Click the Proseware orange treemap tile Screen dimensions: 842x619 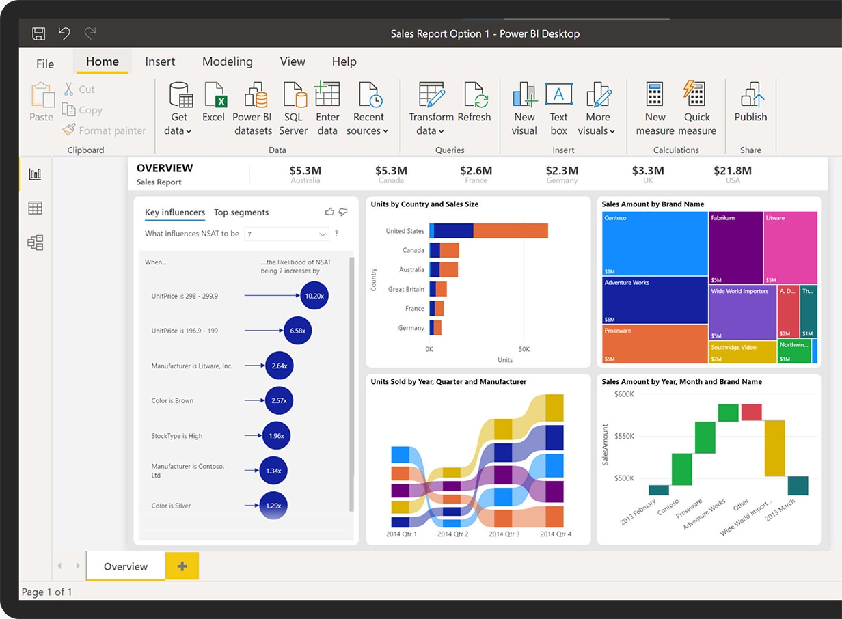(655, 344)
